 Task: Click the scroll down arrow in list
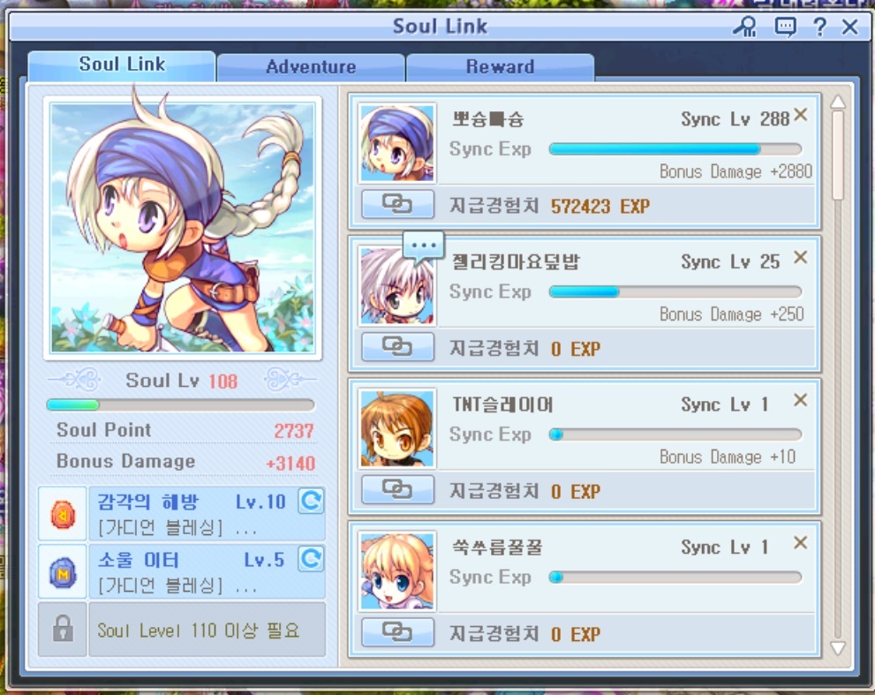(x=838, y=647)
